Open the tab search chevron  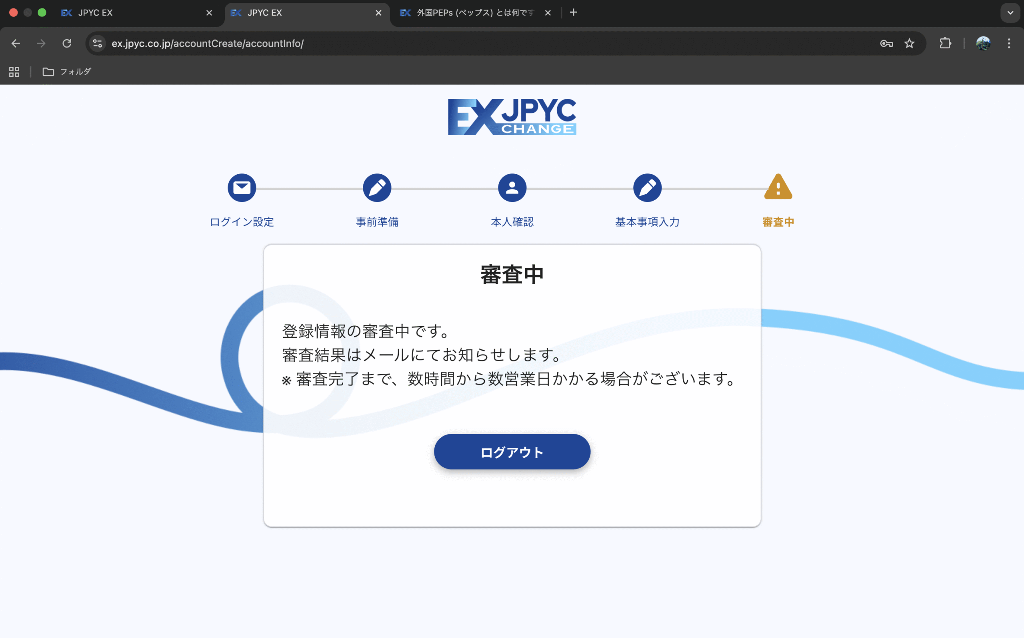(x=1010, y=13)
